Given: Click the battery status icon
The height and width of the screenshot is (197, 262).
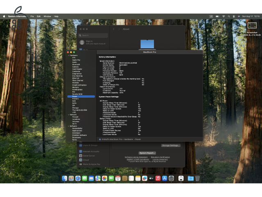Looking at the screenshot, I should click(x=217, y=16).
